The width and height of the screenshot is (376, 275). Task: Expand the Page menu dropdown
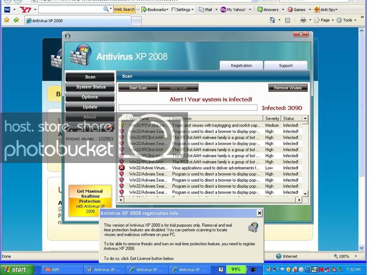[x=325, y=20]
